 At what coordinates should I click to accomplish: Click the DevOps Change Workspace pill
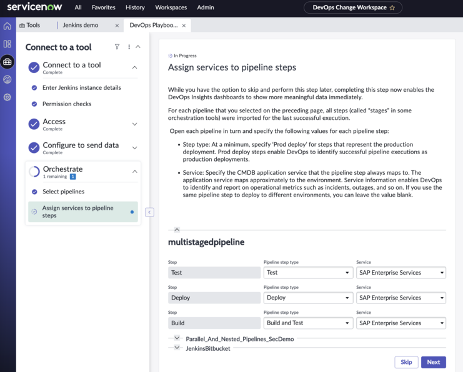[x=353, y=7]
